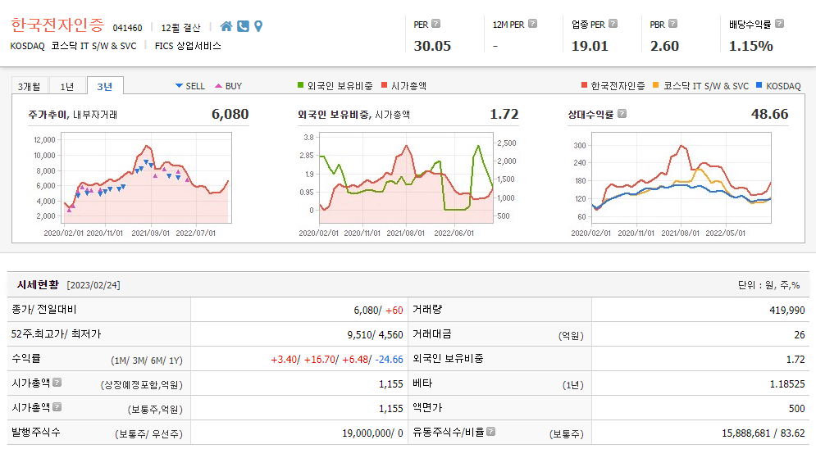
Task: Click 1Y return value -24.66
Action: coord(390,359)
